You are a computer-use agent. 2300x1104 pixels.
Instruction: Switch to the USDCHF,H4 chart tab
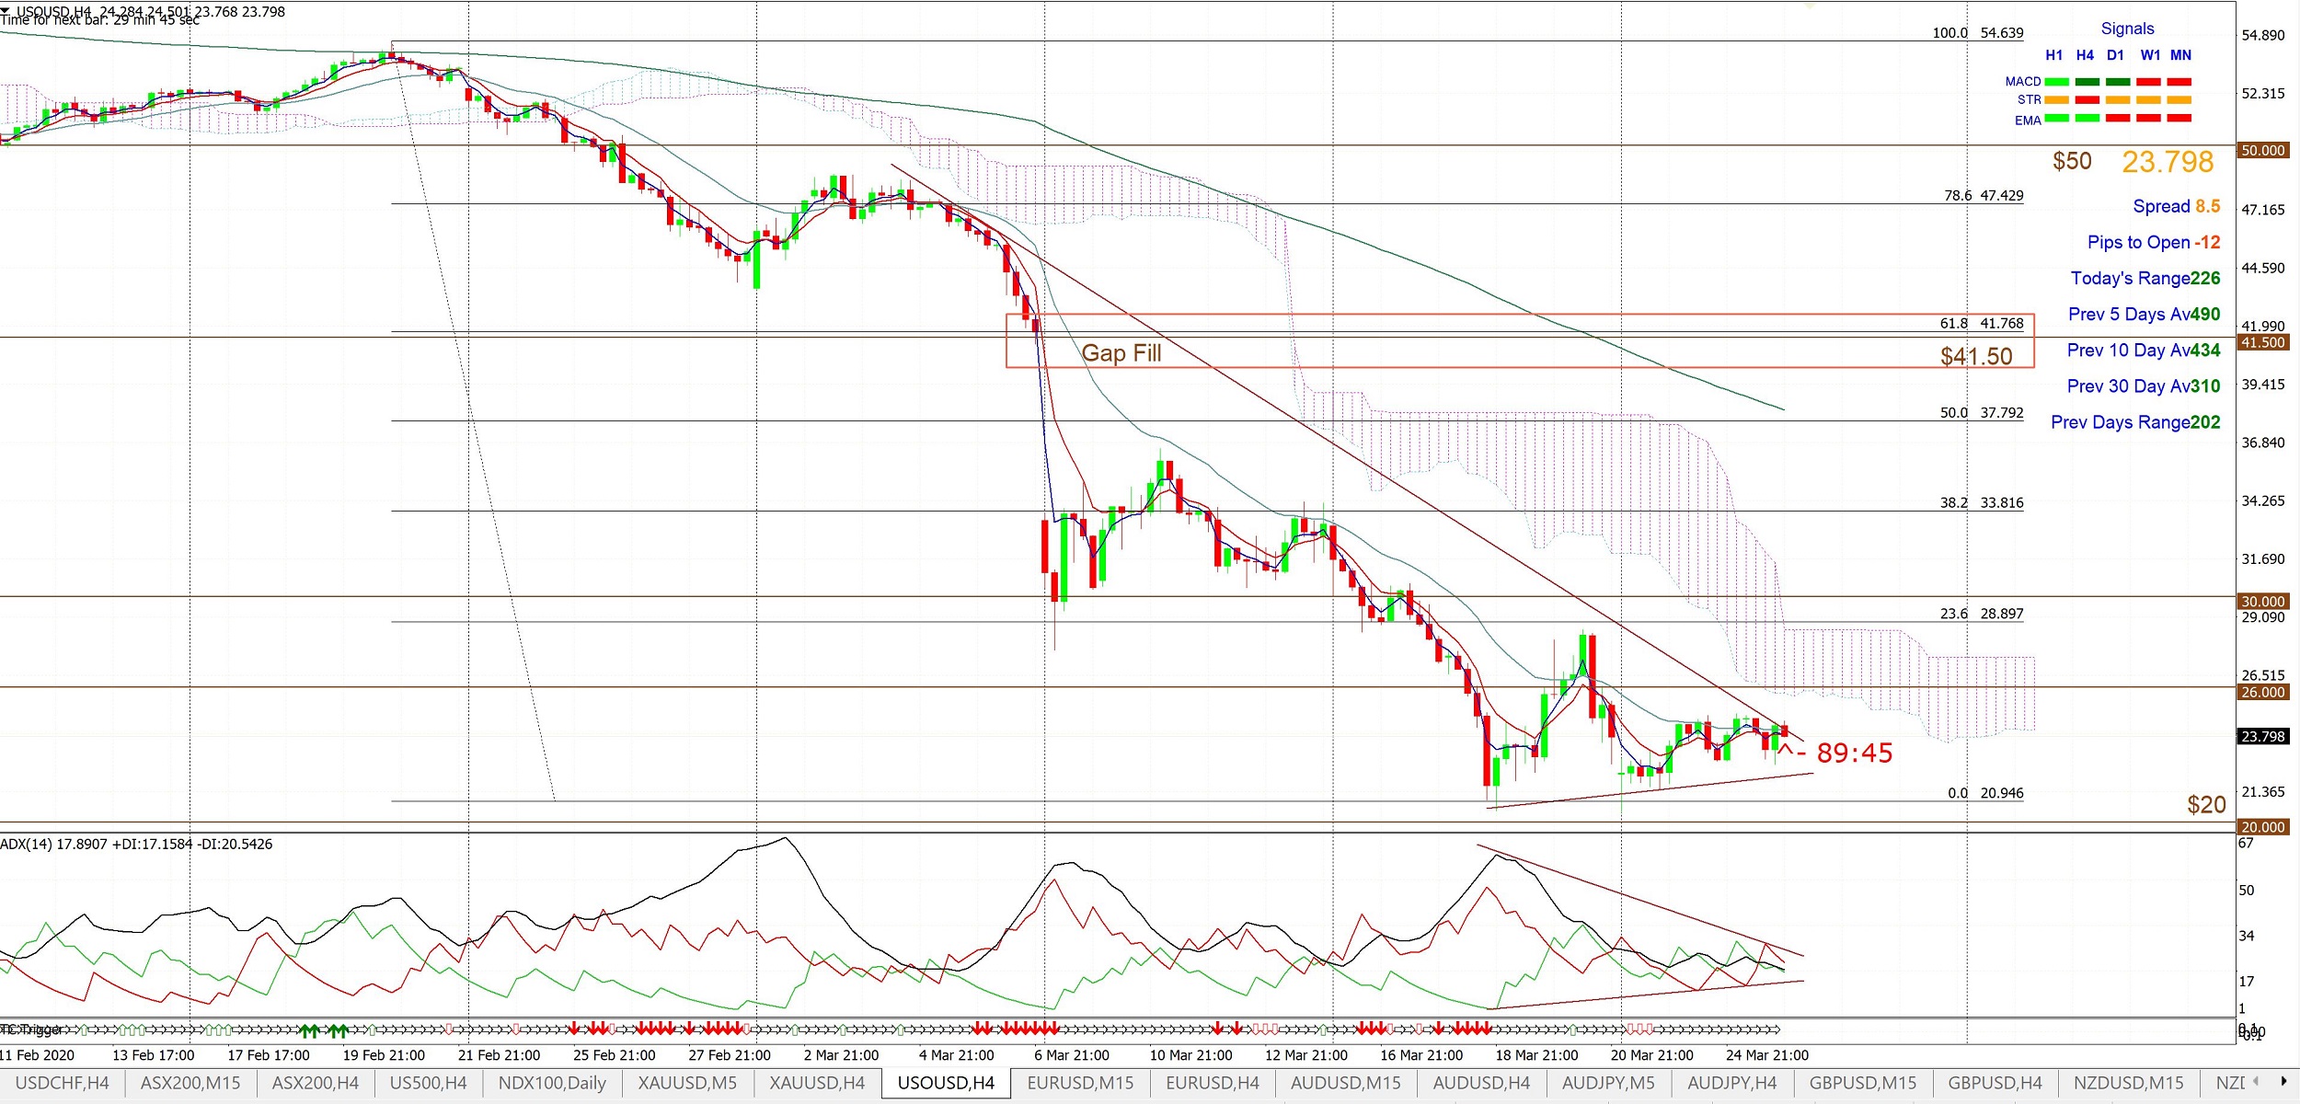[x=62, y=1083]
